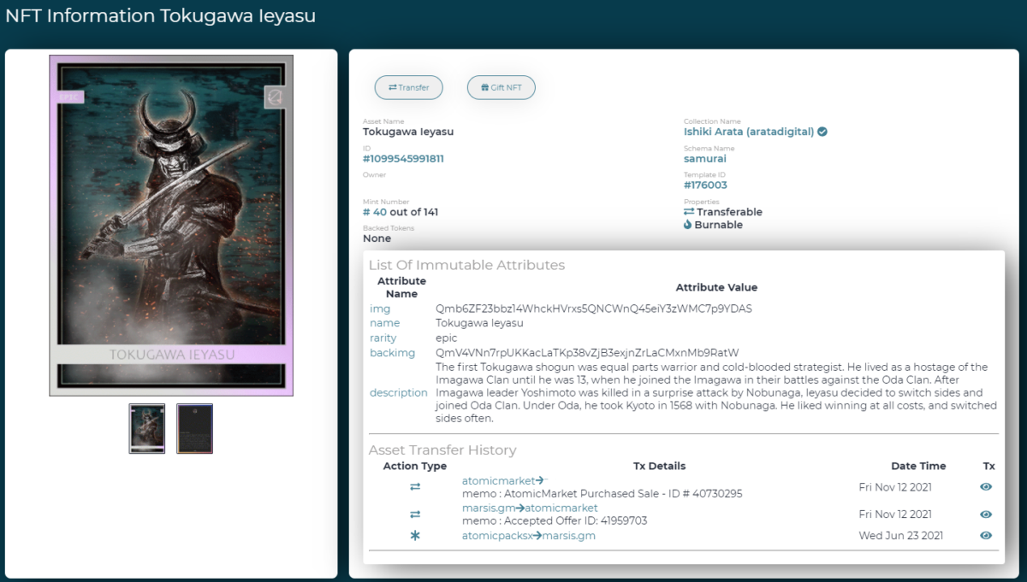Click the Transfer button
1027x582 pixels.
pyautogui.click(x=408, y=87)
